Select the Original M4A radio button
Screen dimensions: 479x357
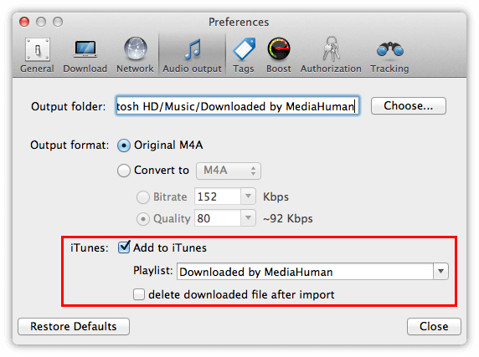click(x=124, y=145)
